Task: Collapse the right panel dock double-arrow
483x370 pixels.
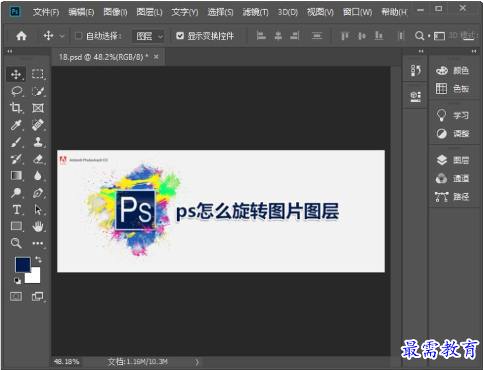Action: (x=474, y=51)
